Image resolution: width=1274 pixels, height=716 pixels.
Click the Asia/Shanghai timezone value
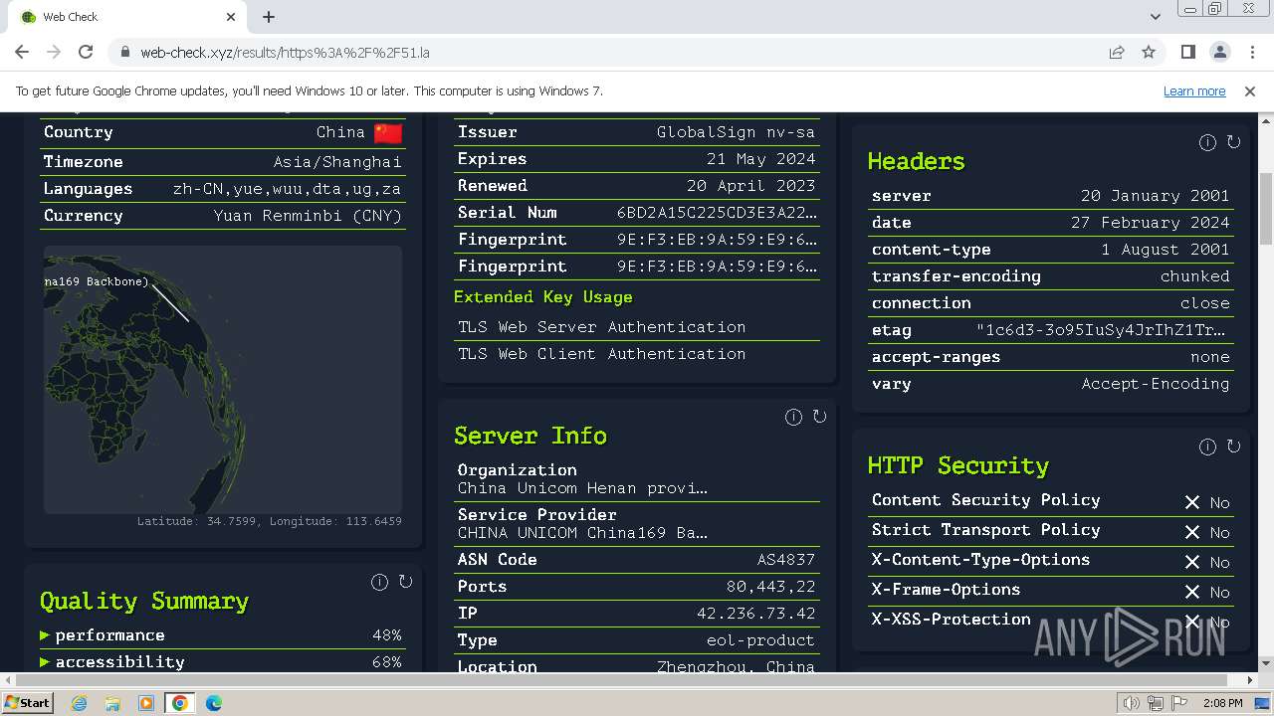(x=337, y=162)
